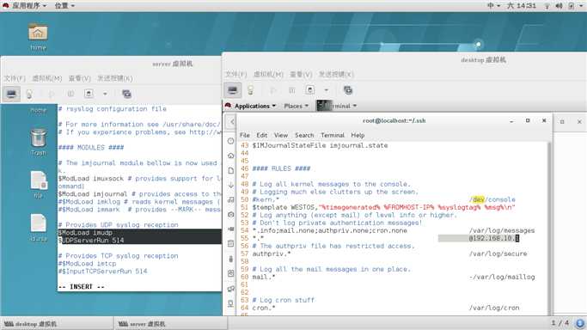Image resolution: width=587 pixels, height=330 pixels.
Task: Click the highlighted '/dev/console' text on line 50
Action: coord(492,199)
